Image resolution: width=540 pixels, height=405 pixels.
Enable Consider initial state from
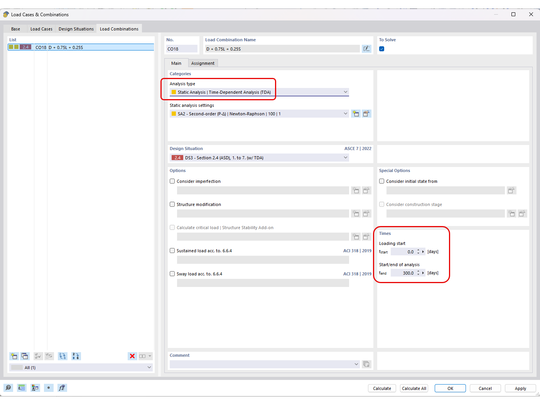[381, 181]
